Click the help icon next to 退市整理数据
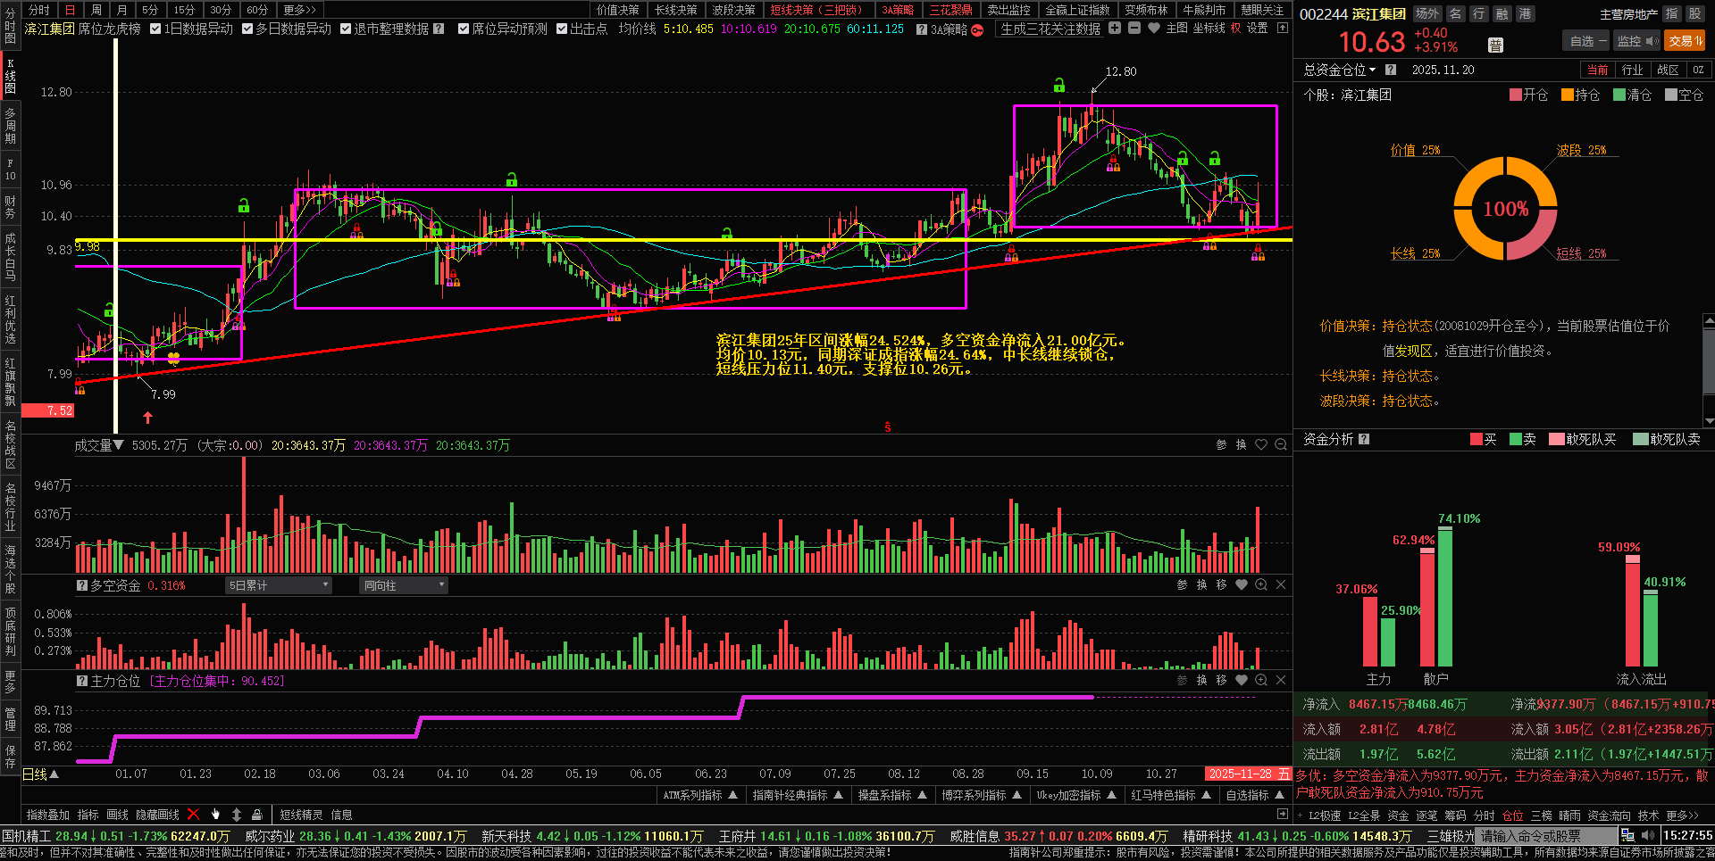 tap(439, 29)
